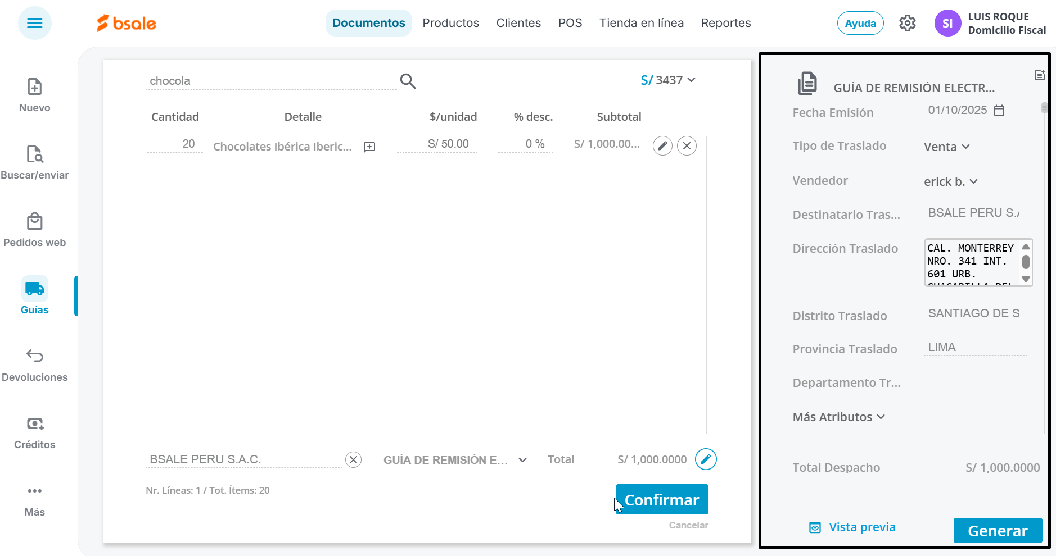This screenshot has height=556, width=1056.
Task: Open document type GUÍA DE REMISIÓN dropdown
Action: tap(455, 460)
